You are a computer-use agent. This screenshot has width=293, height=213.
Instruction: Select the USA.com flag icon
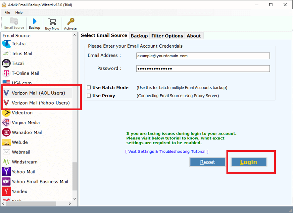(6, 82)
